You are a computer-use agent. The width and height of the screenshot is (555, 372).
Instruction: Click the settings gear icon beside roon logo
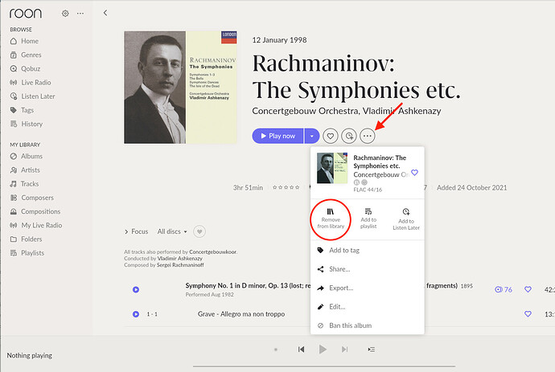point(65,14)
